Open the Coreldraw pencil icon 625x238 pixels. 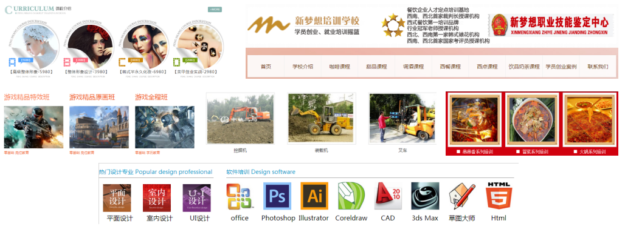coord(351,196)
